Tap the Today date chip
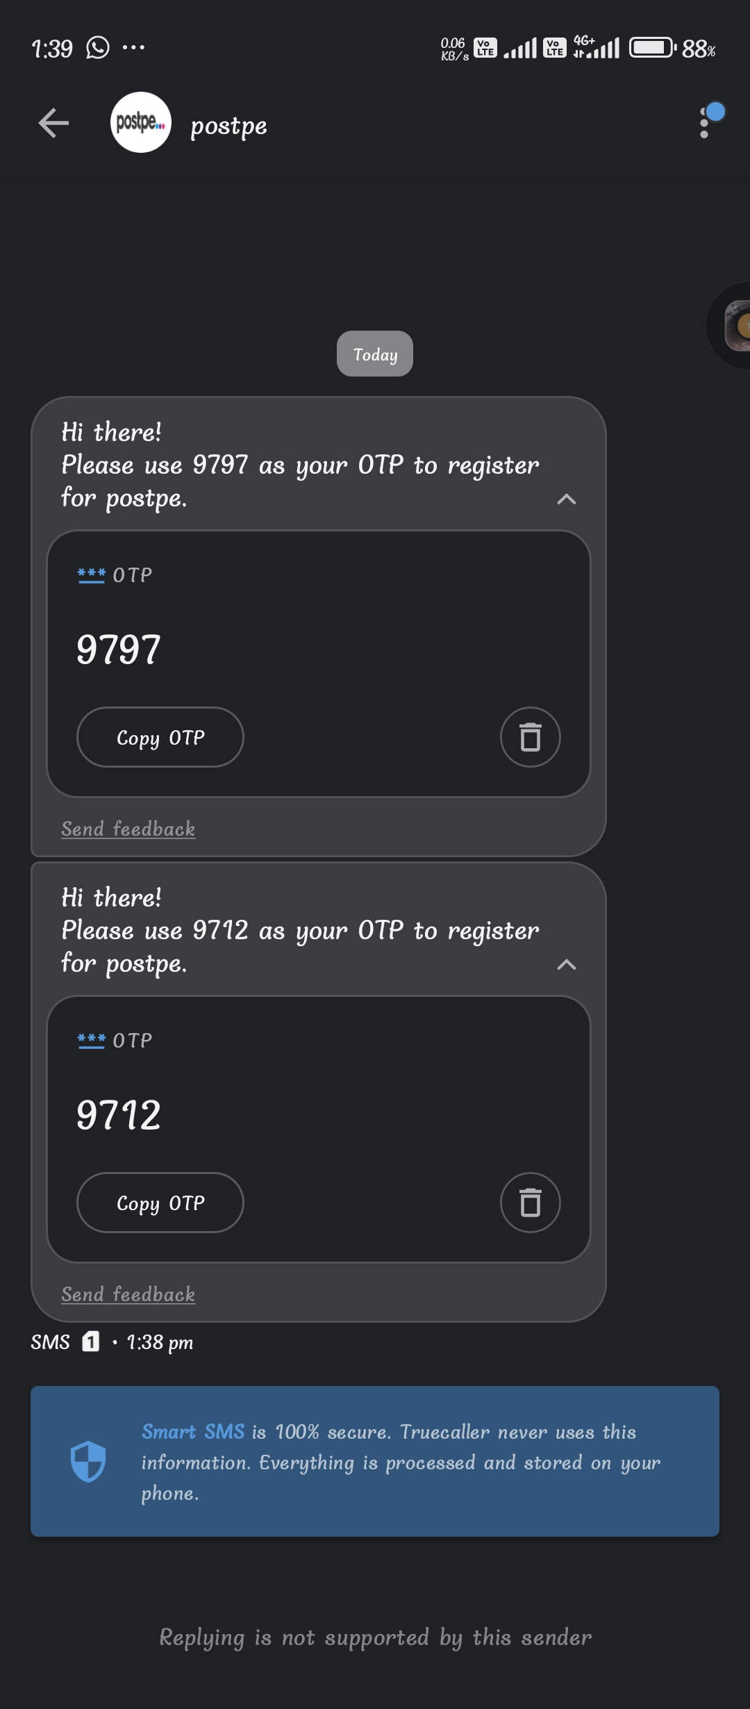The height and width of the screenshot is (1709, 750). coord(375,354)
